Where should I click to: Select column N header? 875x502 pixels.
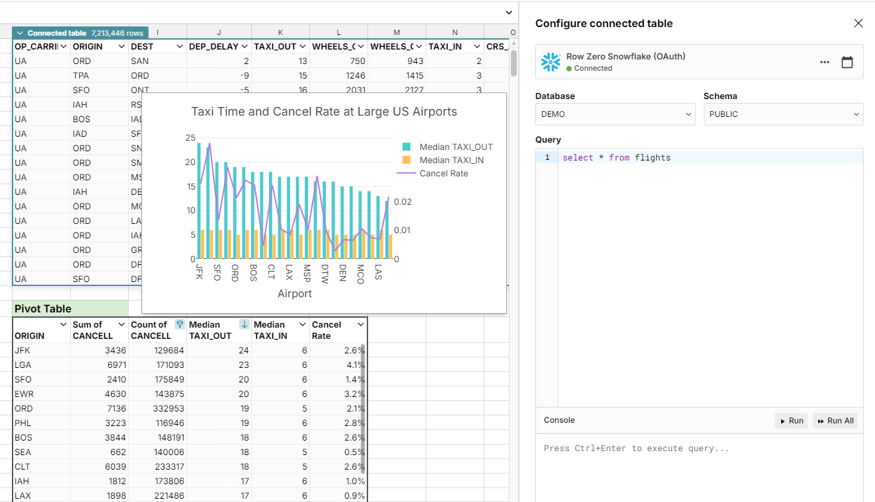pos(455,32)
